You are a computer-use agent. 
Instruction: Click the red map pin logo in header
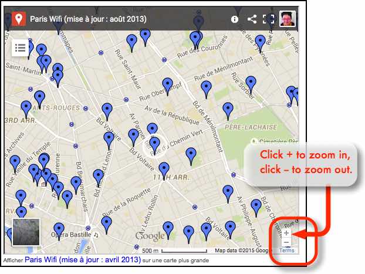[x=19, y=19]
